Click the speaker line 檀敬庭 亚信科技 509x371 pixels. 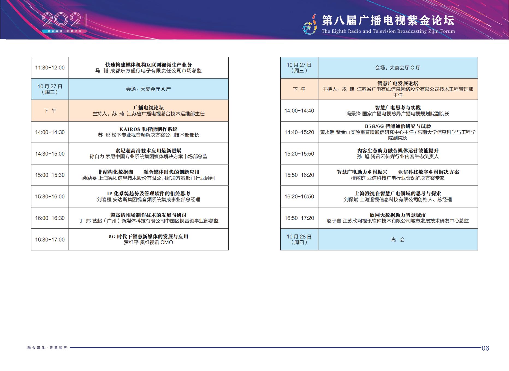pos(398,178)
